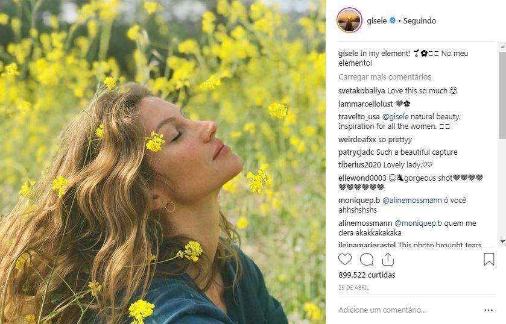Open svetakobaliya commenter profile
Screen dimensions: 506x324
[x=361, y=91]
